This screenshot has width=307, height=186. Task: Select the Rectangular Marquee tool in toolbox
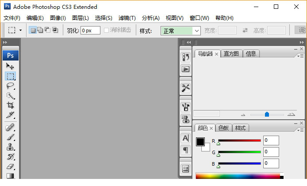10,76
